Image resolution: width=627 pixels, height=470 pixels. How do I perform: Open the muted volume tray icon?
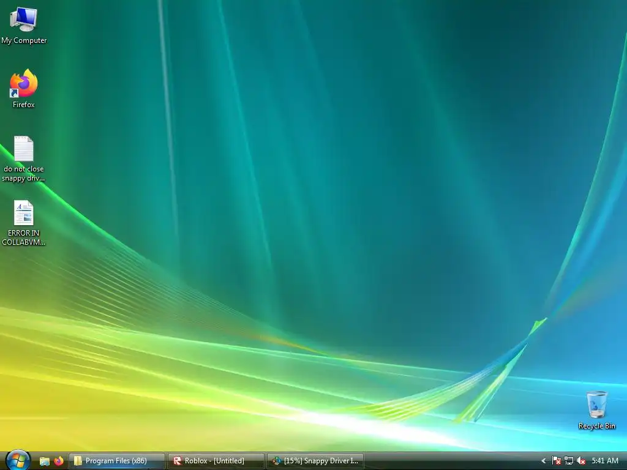[581, 461]
